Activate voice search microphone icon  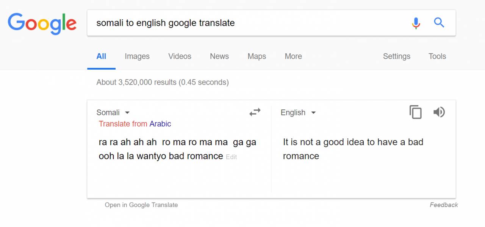pyautogui.click(x=416, y=23)
